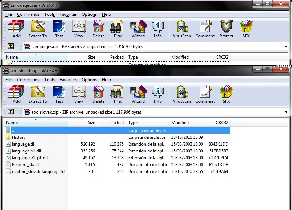Click View icon in Languages.rar window
This screenshot has width=292, height=210.
(78, 29)
